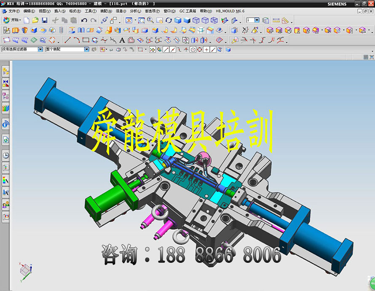Viewport: 375px width, 291px height.
Task: Start a Sketch with sketch icon
Action: coord(6,30)
